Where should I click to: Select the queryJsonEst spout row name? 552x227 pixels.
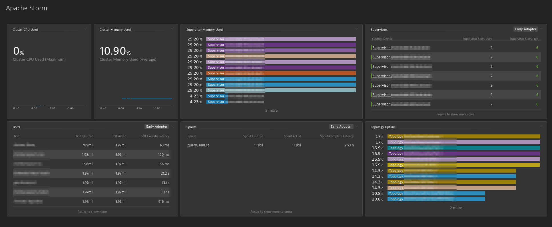click(x=198, y=145)
